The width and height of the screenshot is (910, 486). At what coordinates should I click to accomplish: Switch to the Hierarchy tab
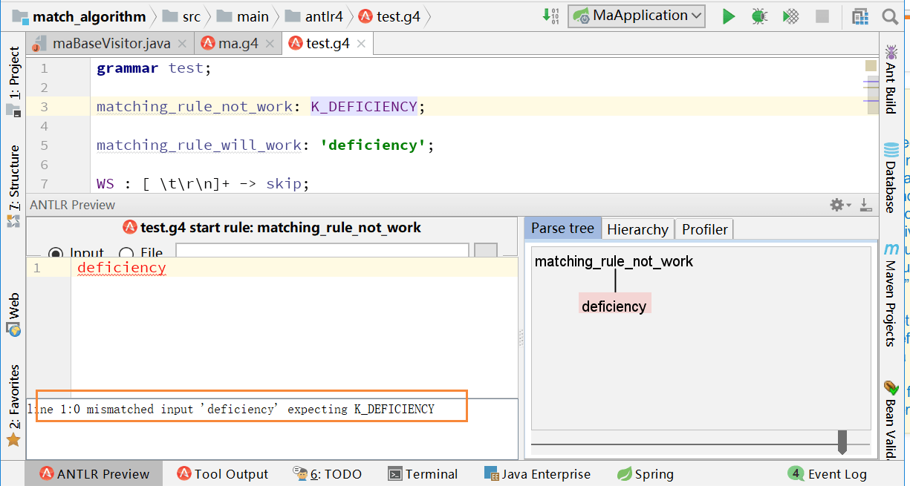coord(637,229)
